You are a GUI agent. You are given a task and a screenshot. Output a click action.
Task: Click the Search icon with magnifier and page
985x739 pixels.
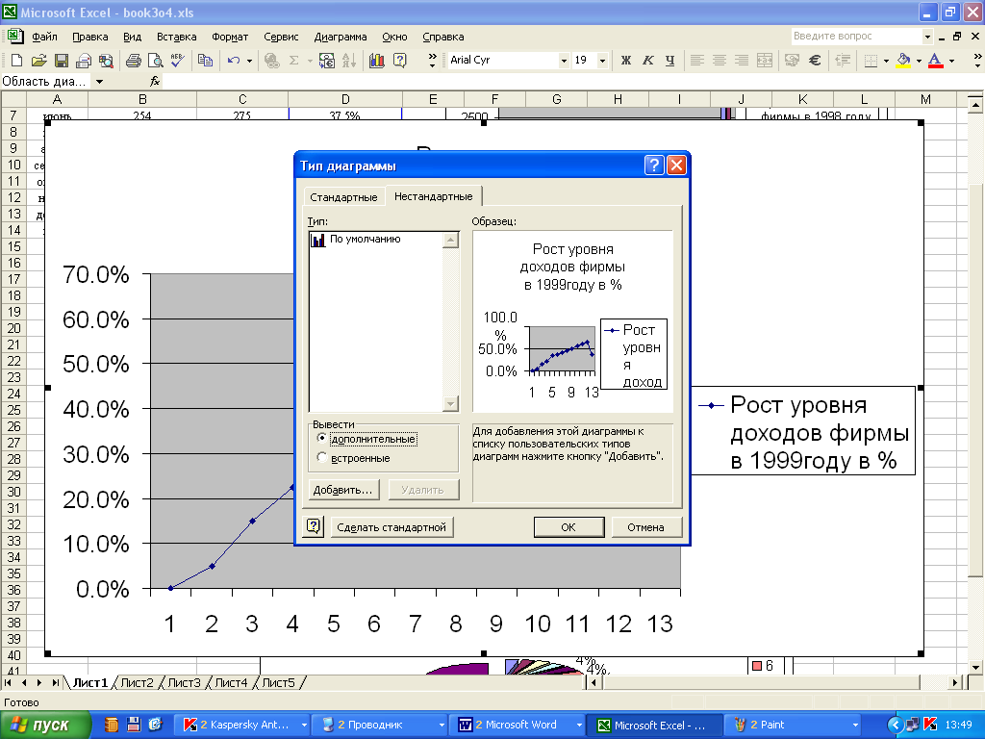tap(106, 61)
